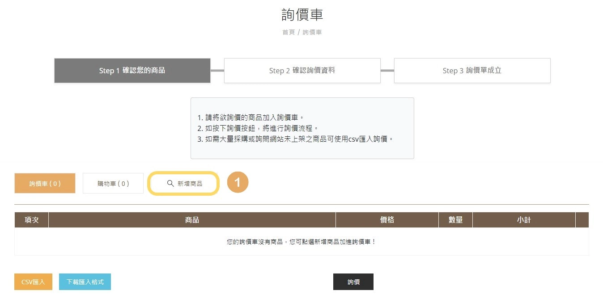Switch to the 購物車 ( 0 ) tab
Screen dimensions: 603x307
[113, 183]
